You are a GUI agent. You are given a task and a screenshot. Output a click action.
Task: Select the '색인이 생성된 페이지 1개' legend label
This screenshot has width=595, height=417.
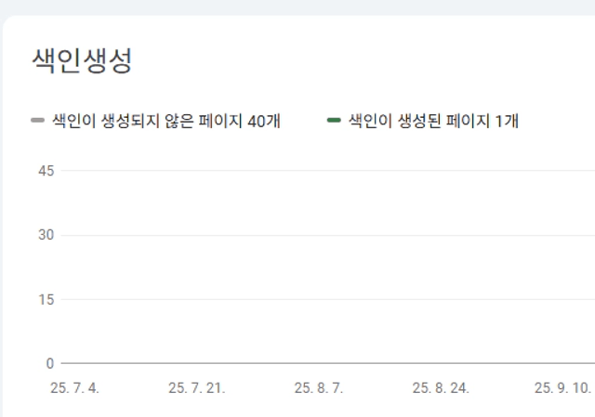point(432,120)
